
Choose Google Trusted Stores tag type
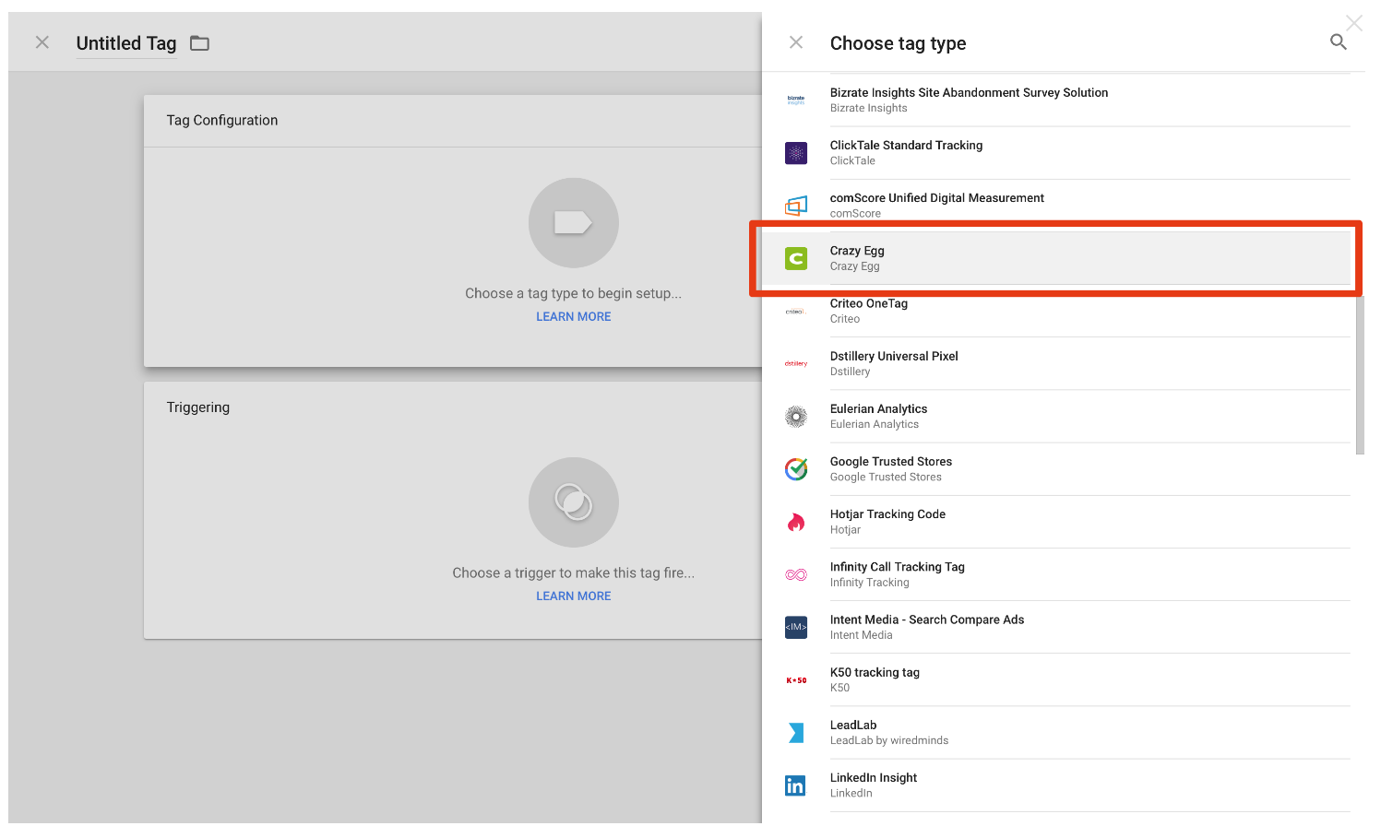point(1056,469)
